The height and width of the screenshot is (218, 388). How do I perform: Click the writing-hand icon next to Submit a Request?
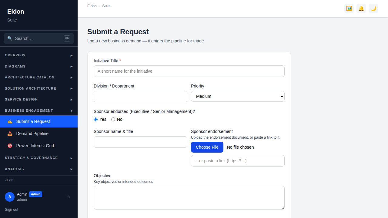point(10,121)
